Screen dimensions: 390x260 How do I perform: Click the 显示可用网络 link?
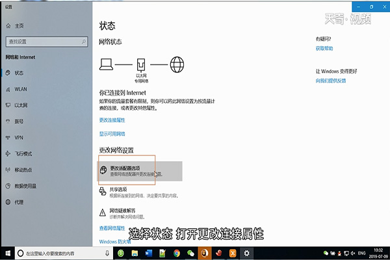pyautogui.click(x=112, y=134)
